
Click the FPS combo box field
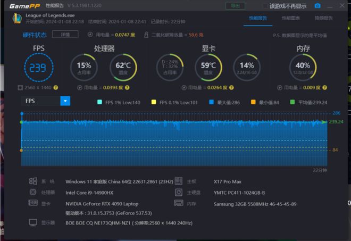pyautogui.click(x=46, y=101)
